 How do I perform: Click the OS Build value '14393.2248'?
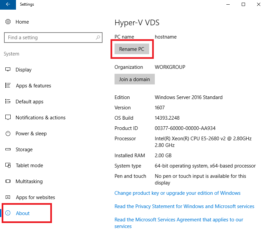coord(167,118)
